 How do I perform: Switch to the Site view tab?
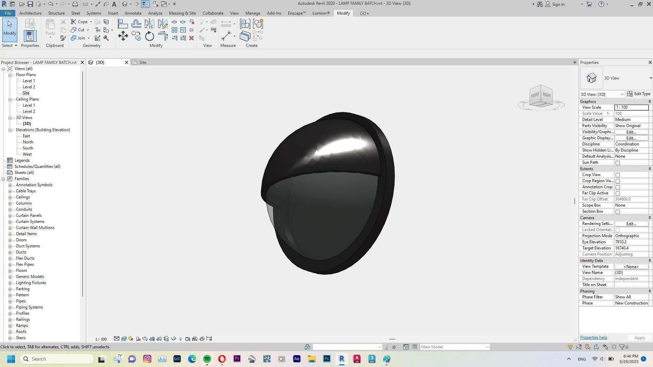[143, 63]
